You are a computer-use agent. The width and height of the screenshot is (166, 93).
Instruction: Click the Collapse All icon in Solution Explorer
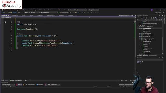[151, 18]
